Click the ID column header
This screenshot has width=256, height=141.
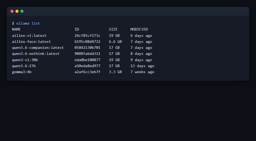77,29
